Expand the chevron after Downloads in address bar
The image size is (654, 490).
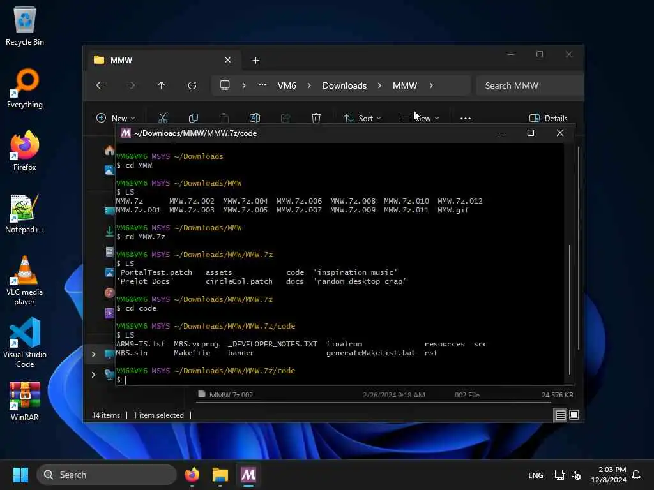379,85
